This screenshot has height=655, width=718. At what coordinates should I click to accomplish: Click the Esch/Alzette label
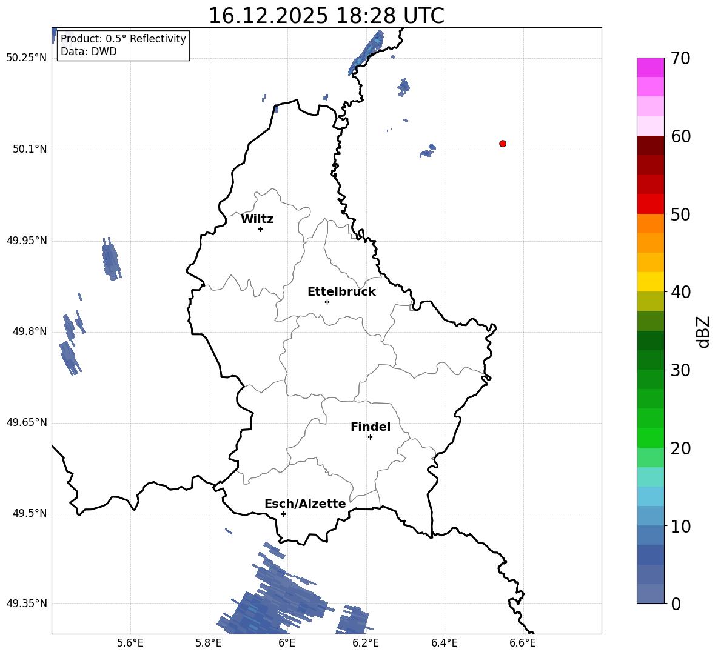[306, 504]
